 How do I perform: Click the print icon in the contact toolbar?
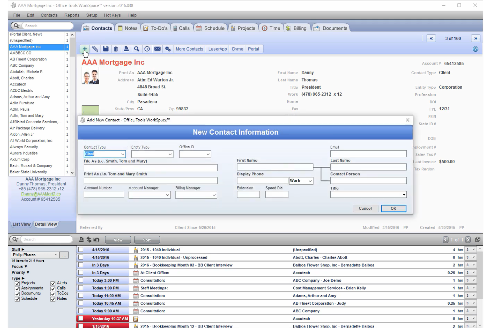(126, 49)
